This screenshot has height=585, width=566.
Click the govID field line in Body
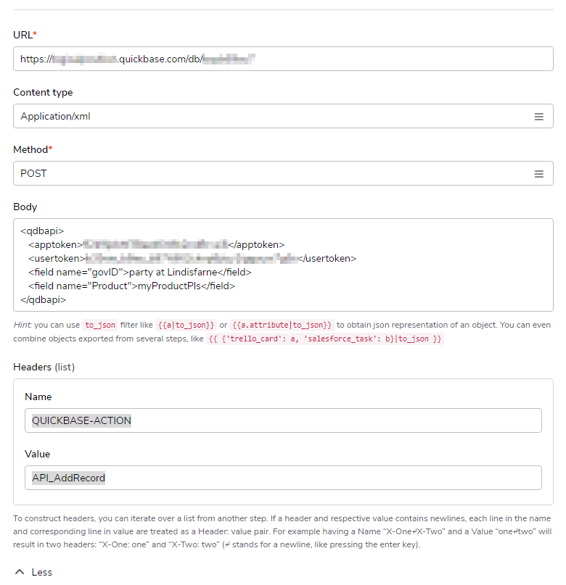[139, 272]
